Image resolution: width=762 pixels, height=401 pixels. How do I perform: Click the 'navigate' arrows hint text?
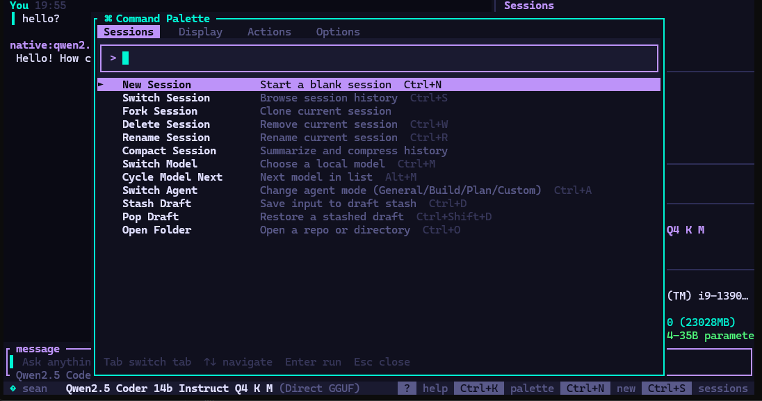(238, 362)
